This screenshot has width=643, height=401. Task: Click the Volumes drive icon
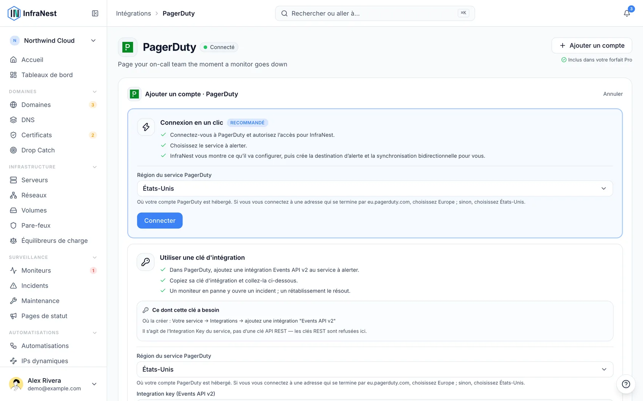pyautogui.click(x=13, y=210)
